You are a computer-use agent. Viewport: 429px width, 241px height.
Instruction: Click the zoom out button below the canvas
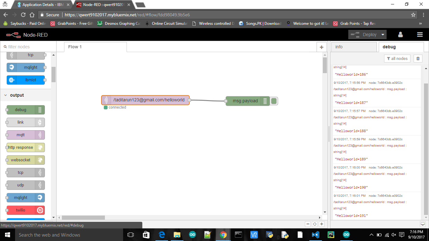coord(308,225)
